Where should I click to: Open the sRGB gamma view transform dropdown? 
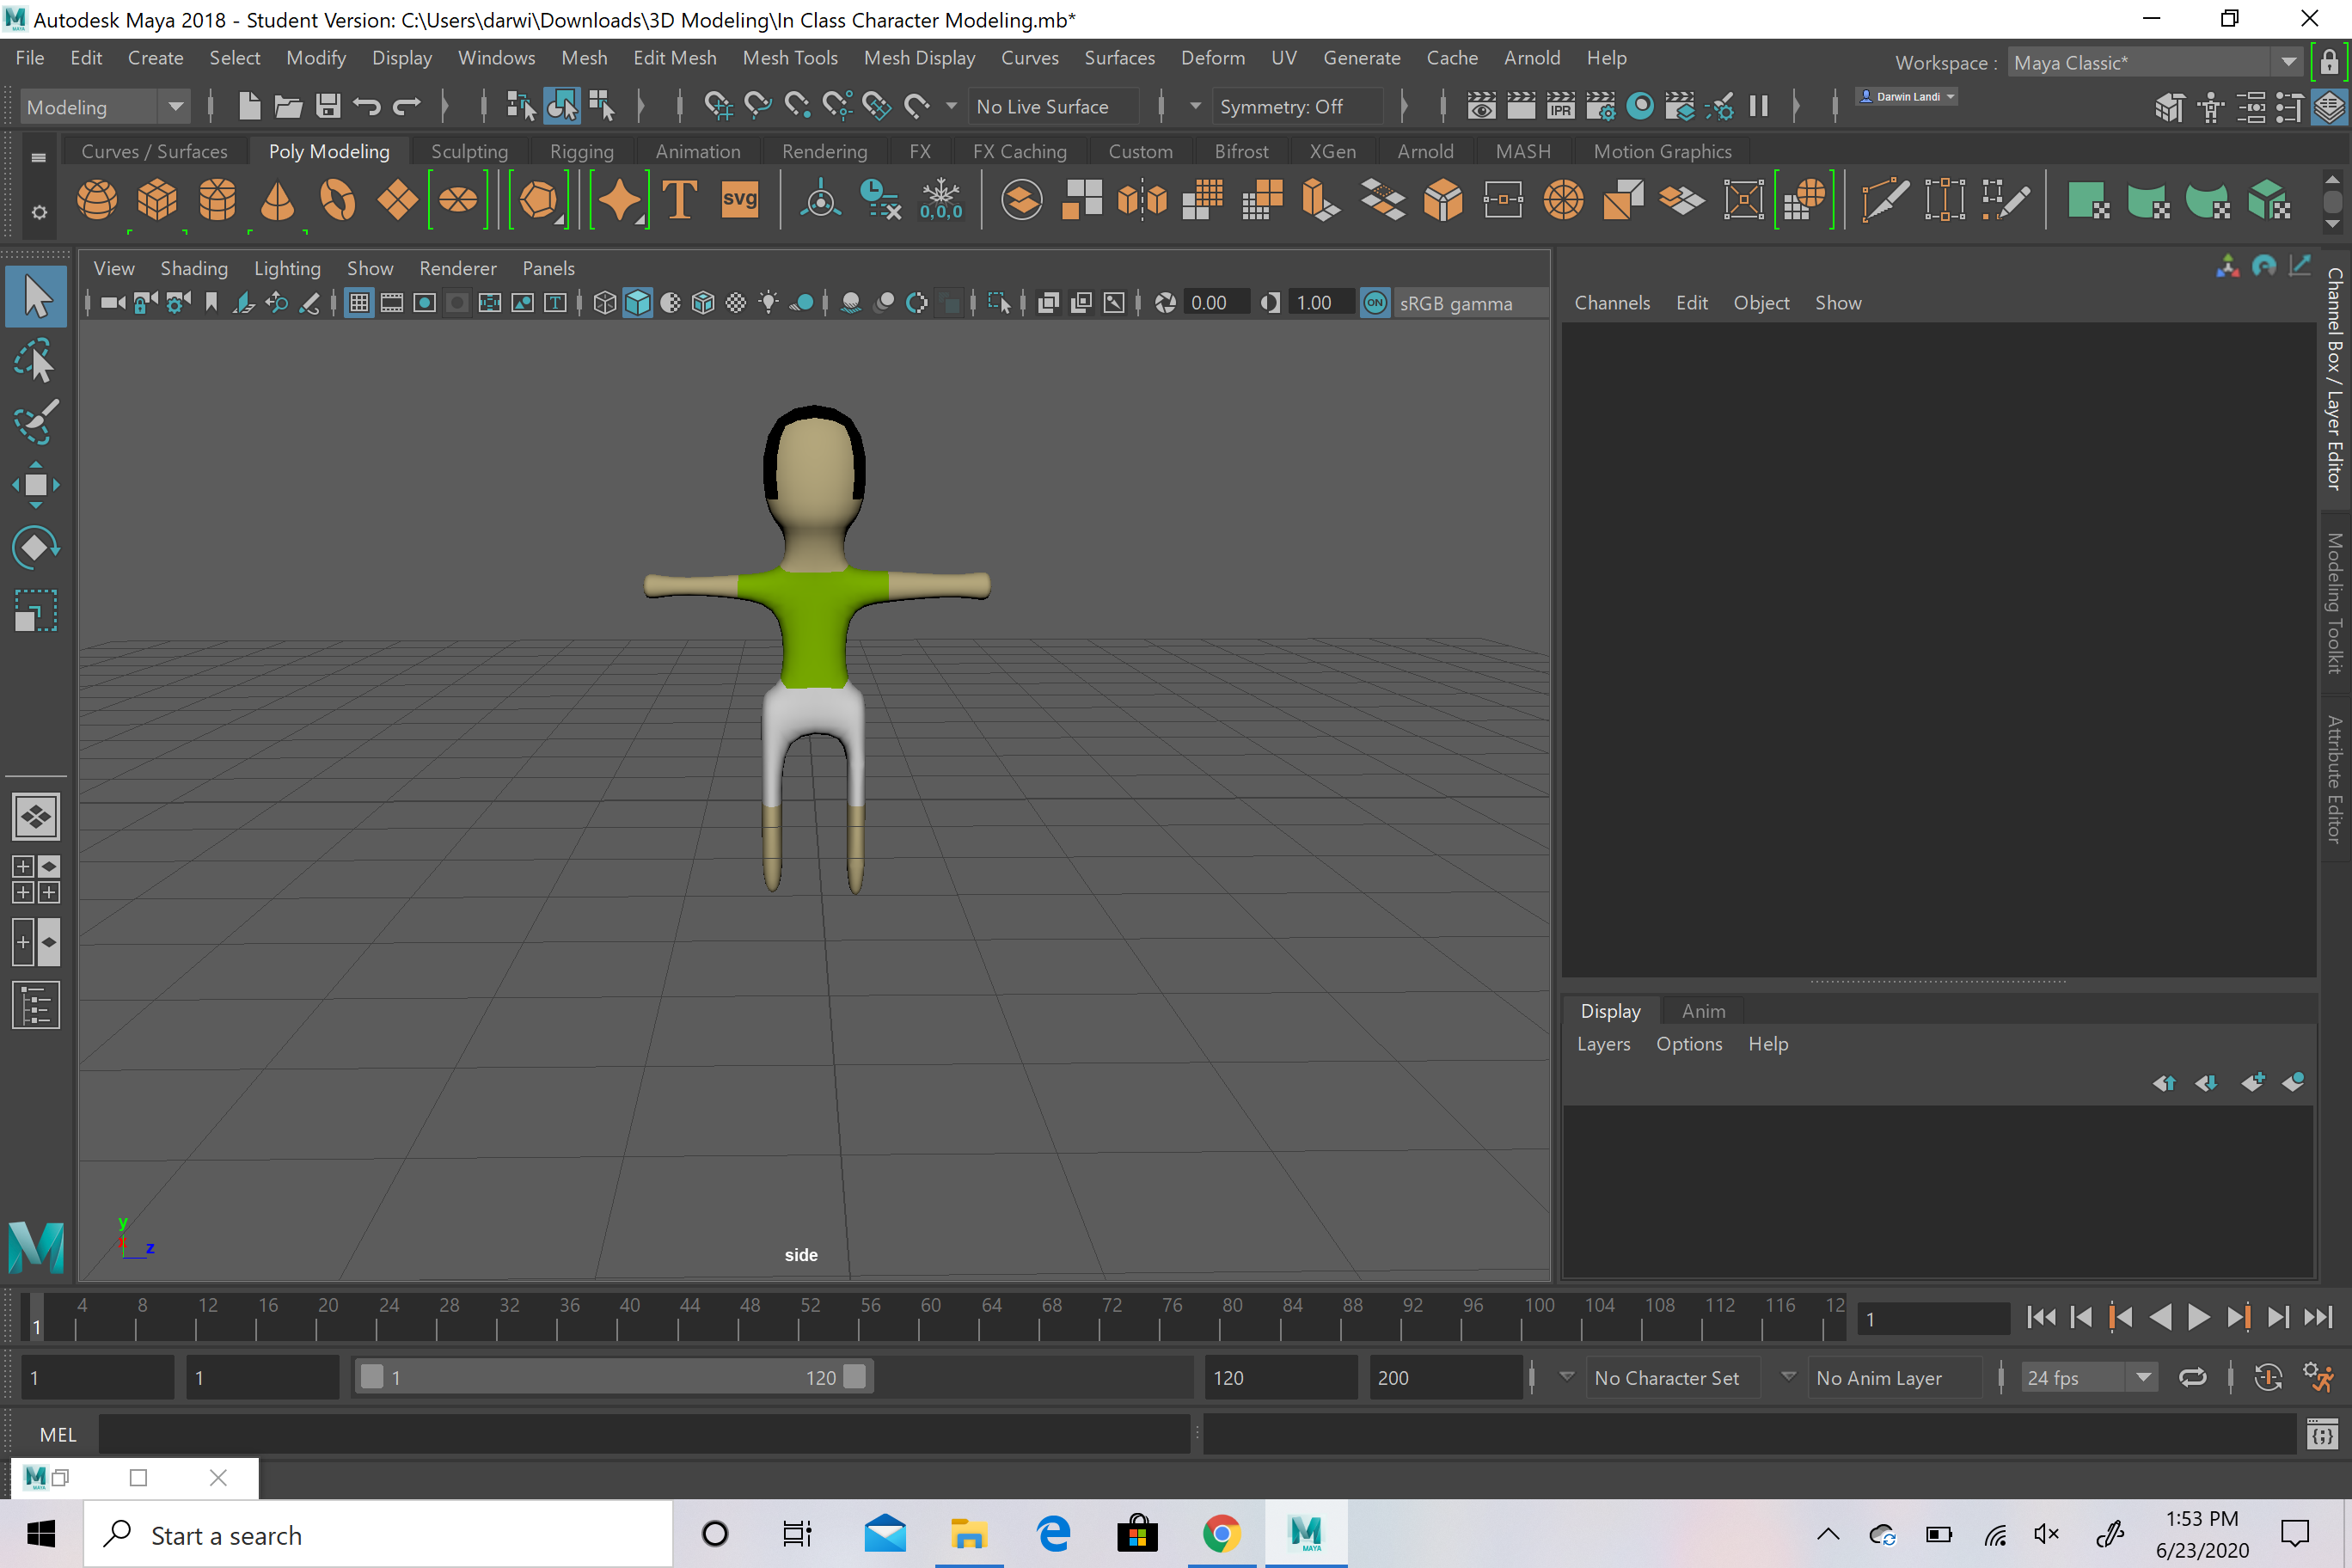pos(1470,303)
